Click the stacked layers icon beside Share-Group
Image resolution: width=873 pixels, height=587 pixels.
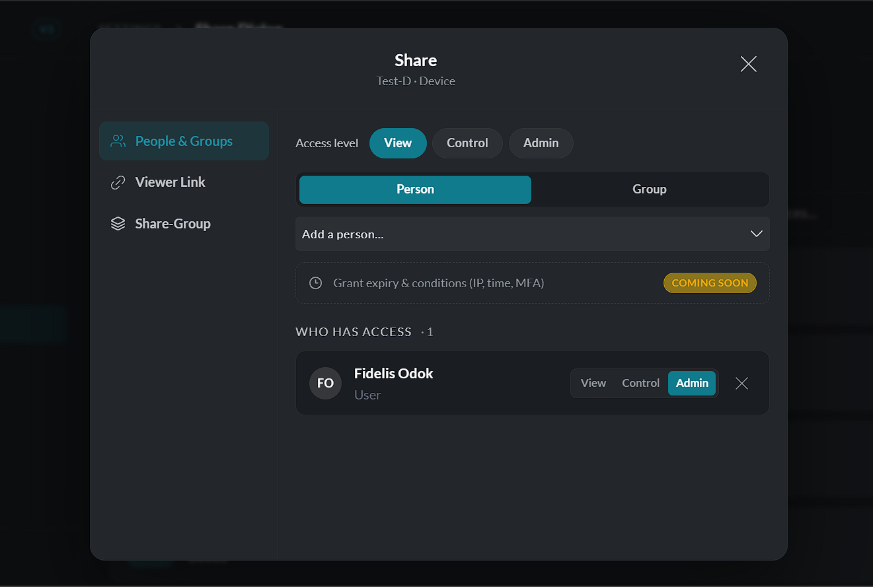[x=118, y=224]
